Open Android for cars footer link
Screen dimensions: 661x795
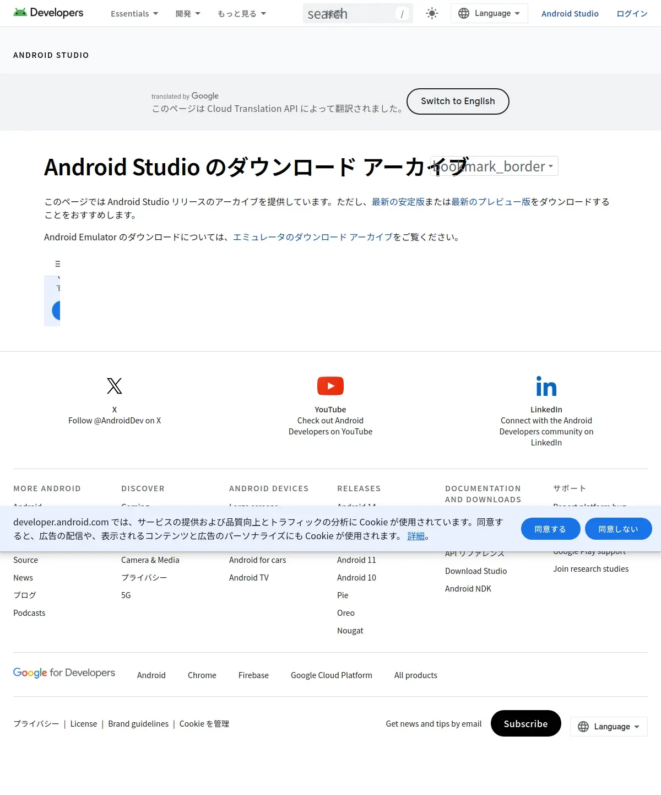pyautogui.click(x=258, y=560)
